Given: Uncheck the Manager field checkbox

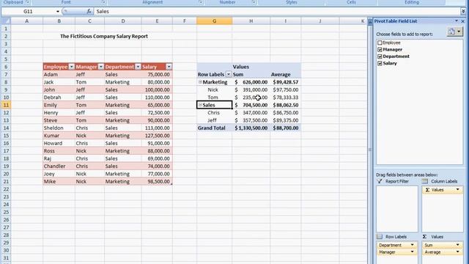Looking at the screenshot, I should tap(380, 50).
